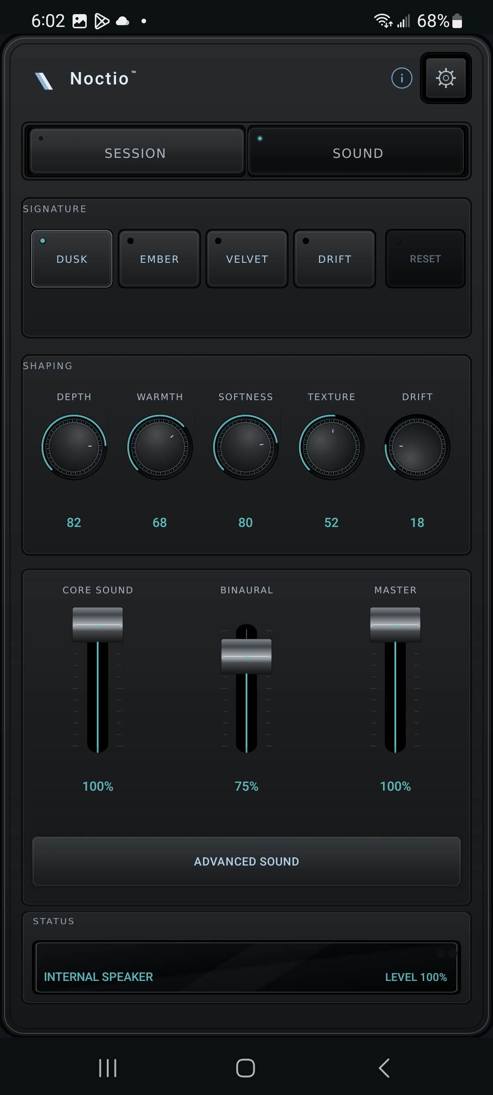Click the CORE SOUND fader handle

pos(98,625)
